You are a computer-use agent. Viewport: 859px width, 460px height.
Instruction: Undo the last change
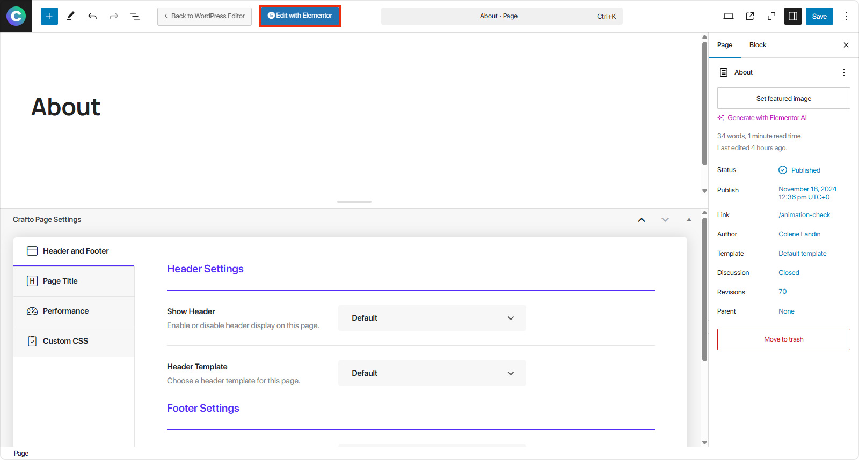92,16
